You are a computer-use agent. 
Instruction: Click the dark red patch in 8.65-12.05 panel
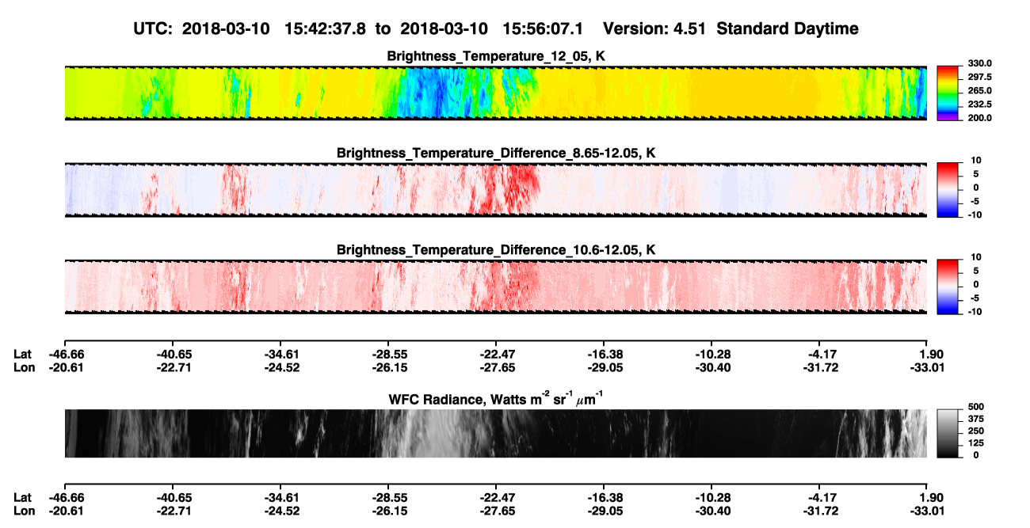505,188
